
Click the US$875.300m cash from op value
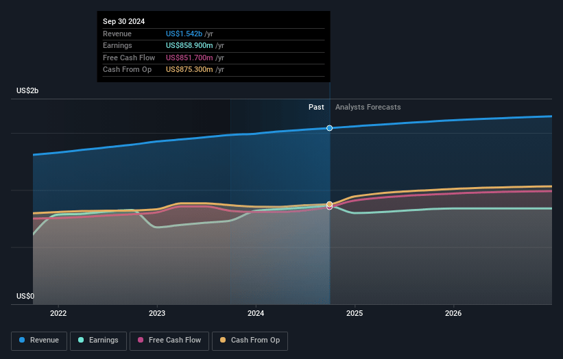click(x=189, y=70)
